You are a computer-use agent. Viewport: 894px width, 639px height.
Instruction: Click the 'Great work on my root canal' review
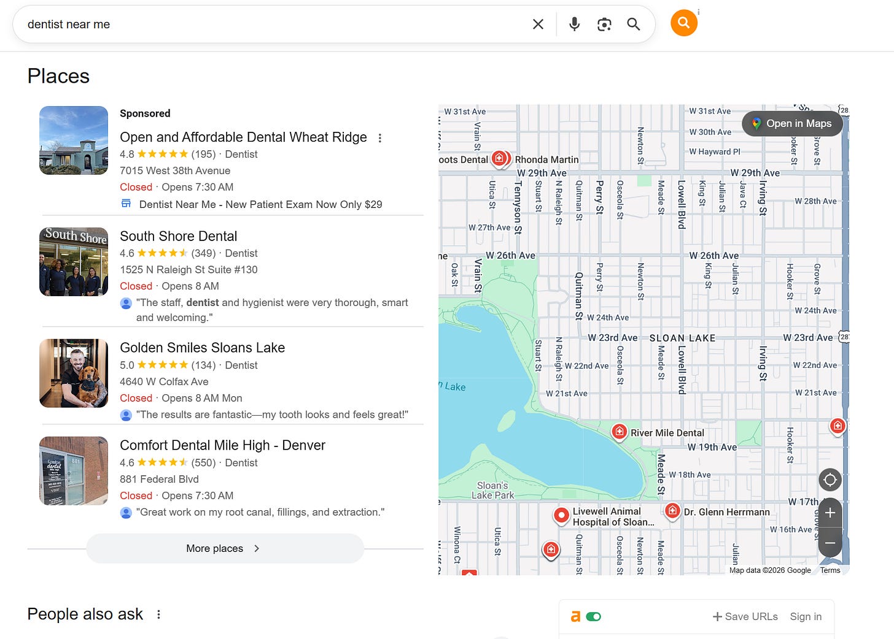point(260,512)
